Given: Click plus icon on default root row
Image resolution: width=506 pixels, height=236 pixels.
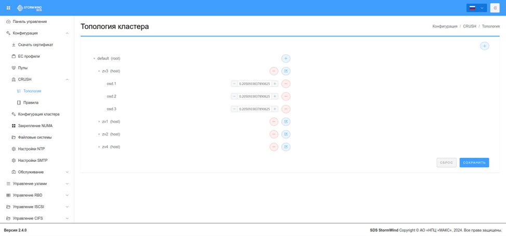Looking at the screenshot, I should (x=286, y=59).
